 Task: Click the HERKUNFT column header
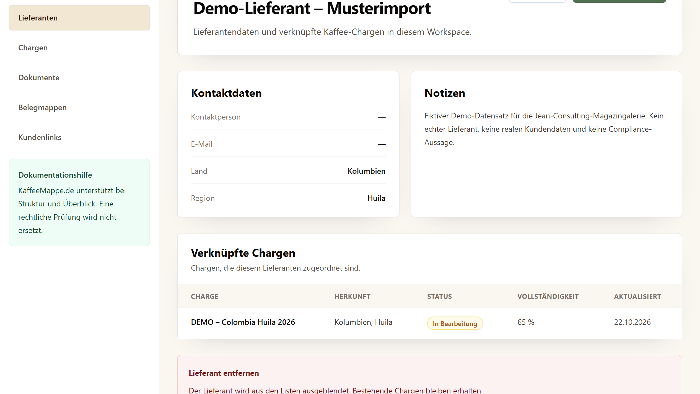click(352, 296)
